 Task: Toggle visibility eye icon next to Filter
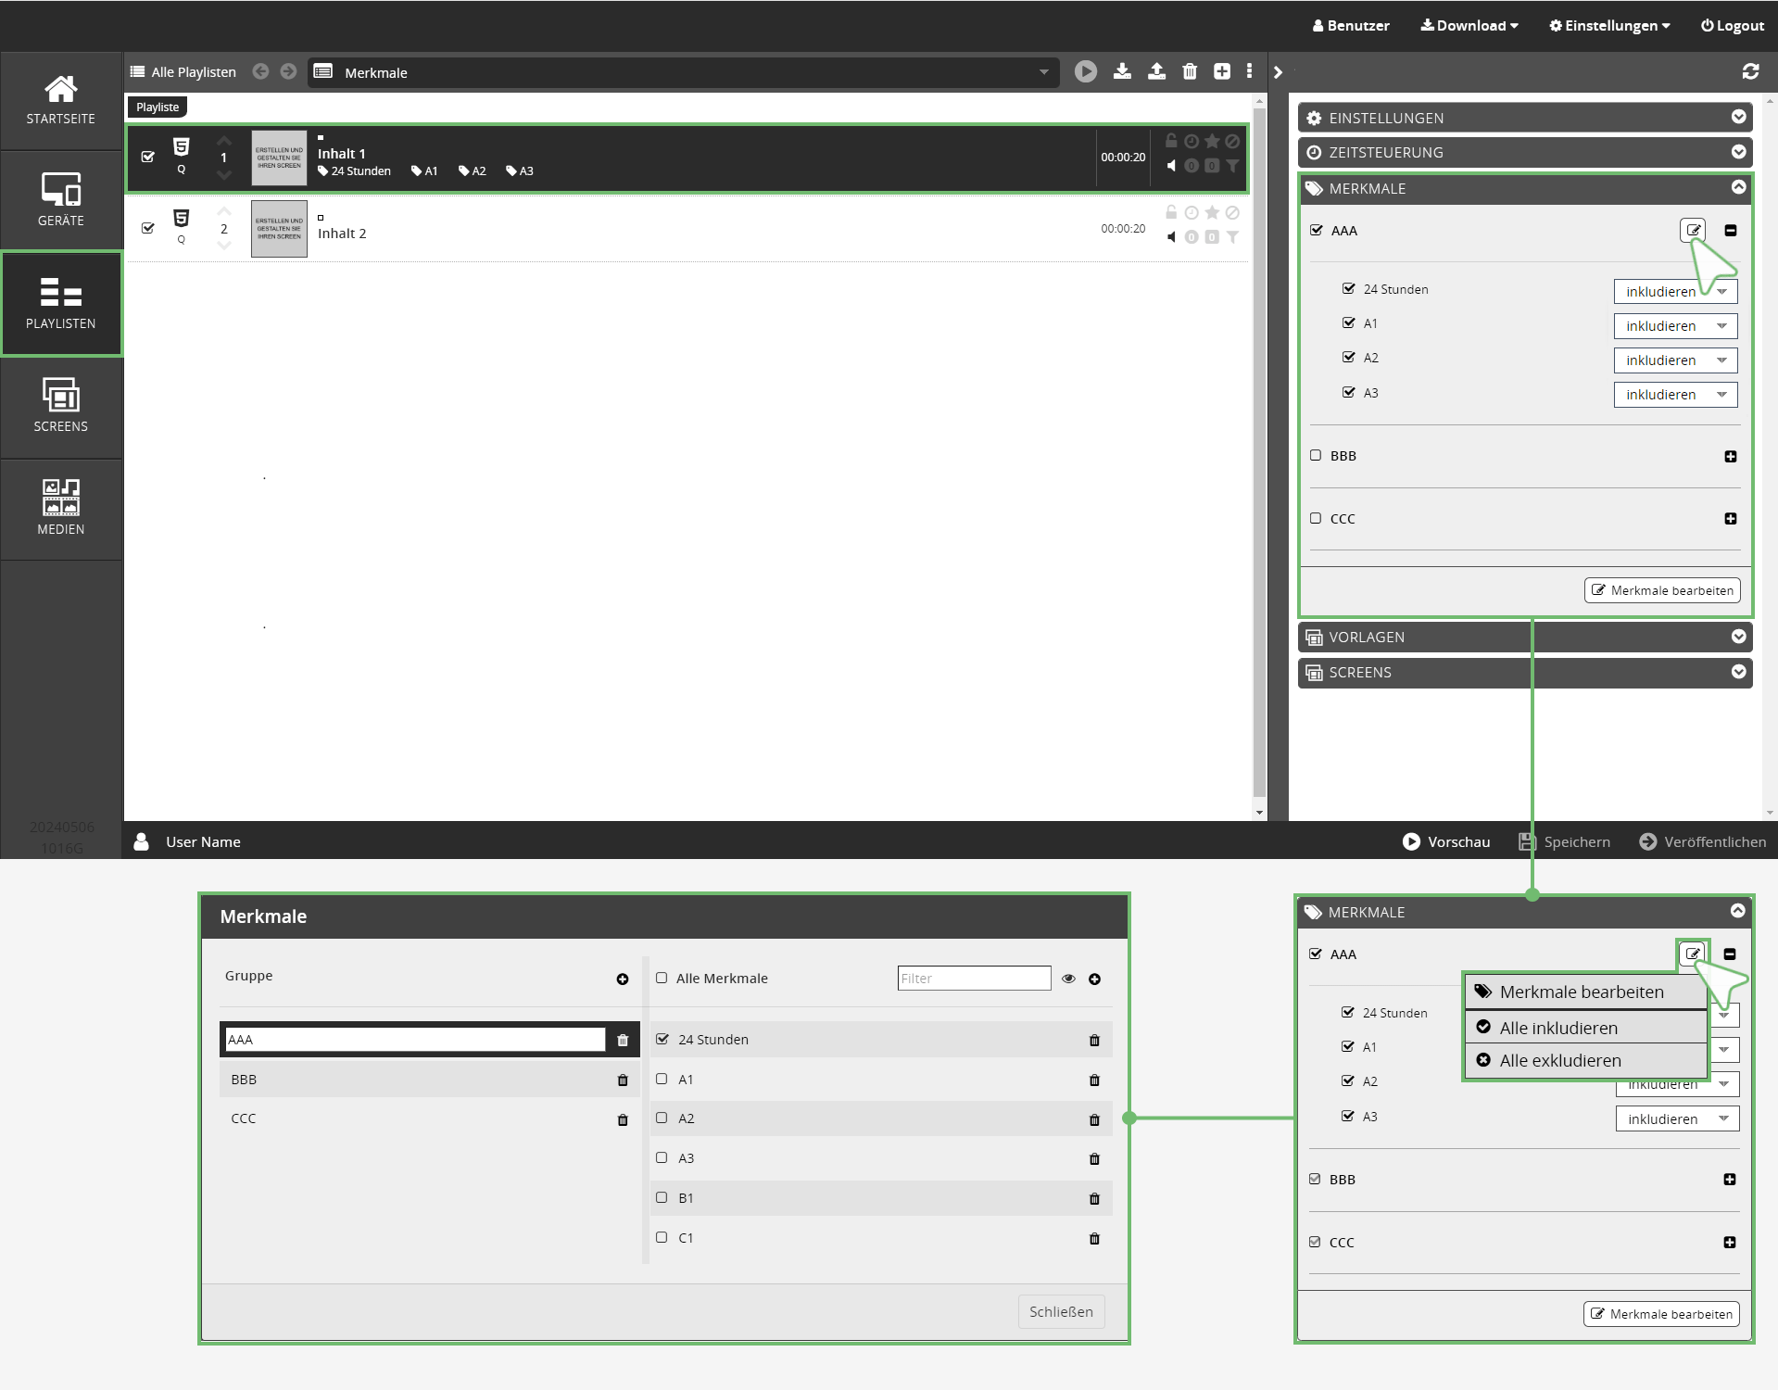(1068, 979)
